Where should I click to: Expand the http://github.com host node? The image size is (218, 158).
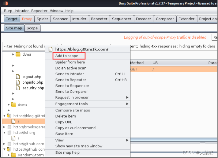click(x=4, y=144)
